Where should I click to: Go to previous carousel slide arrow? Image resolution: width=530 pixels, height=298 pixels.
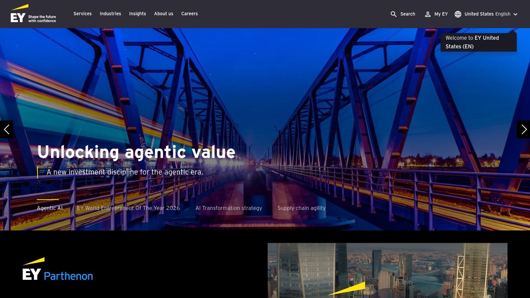coord(7,129)
